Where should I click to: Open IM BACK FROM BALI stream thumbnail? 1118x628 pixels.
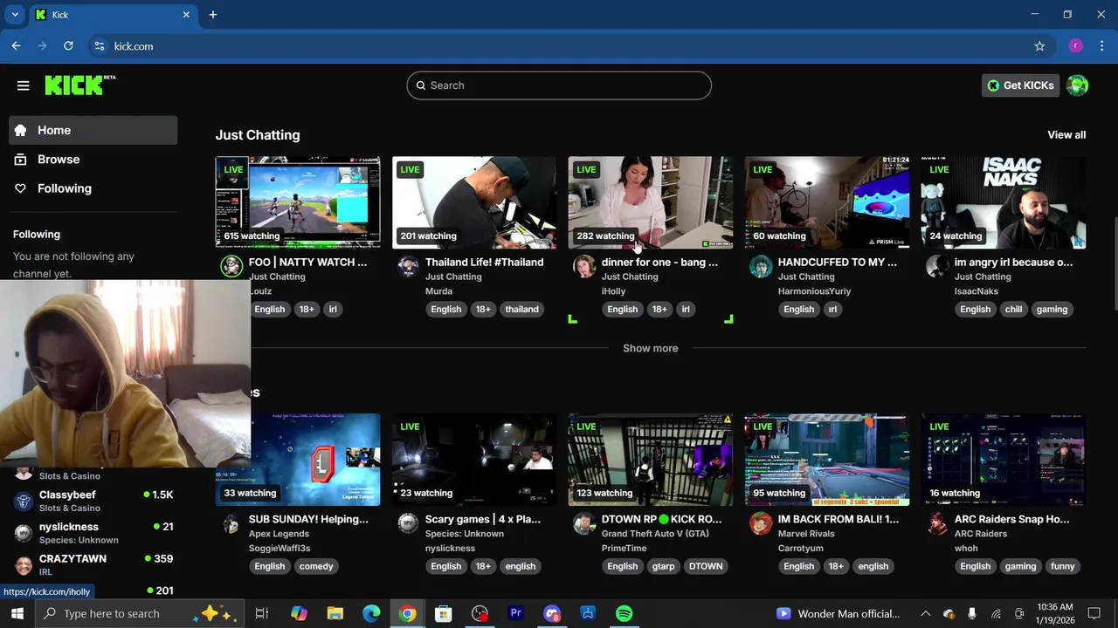[827, 460]
